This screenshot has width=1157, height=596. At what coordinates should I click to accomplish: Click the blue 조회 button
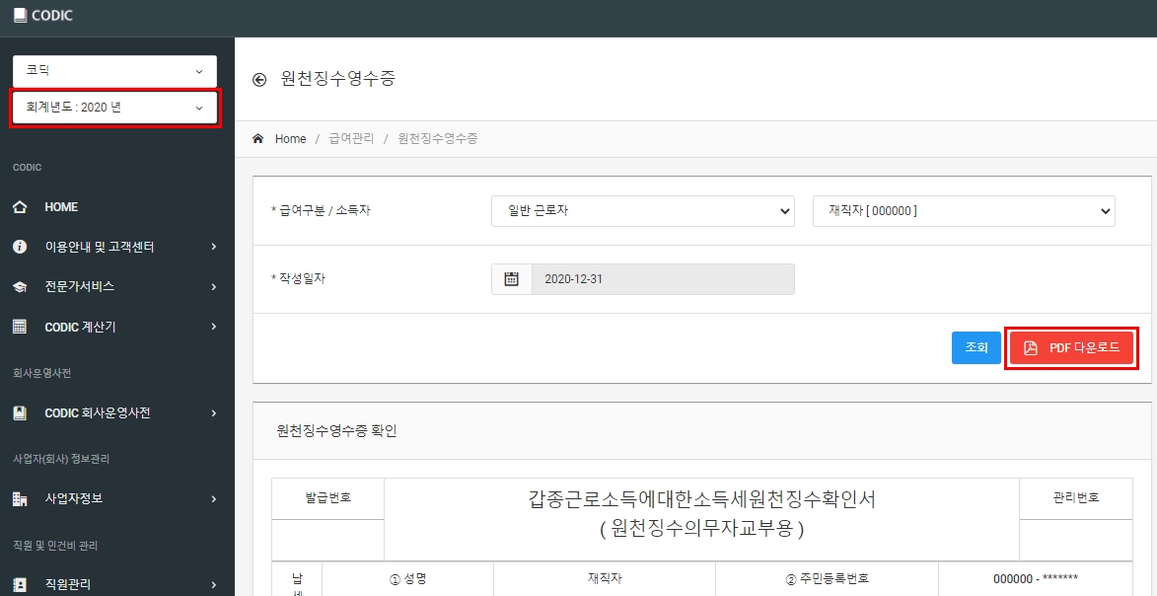(x=976, y=347)
